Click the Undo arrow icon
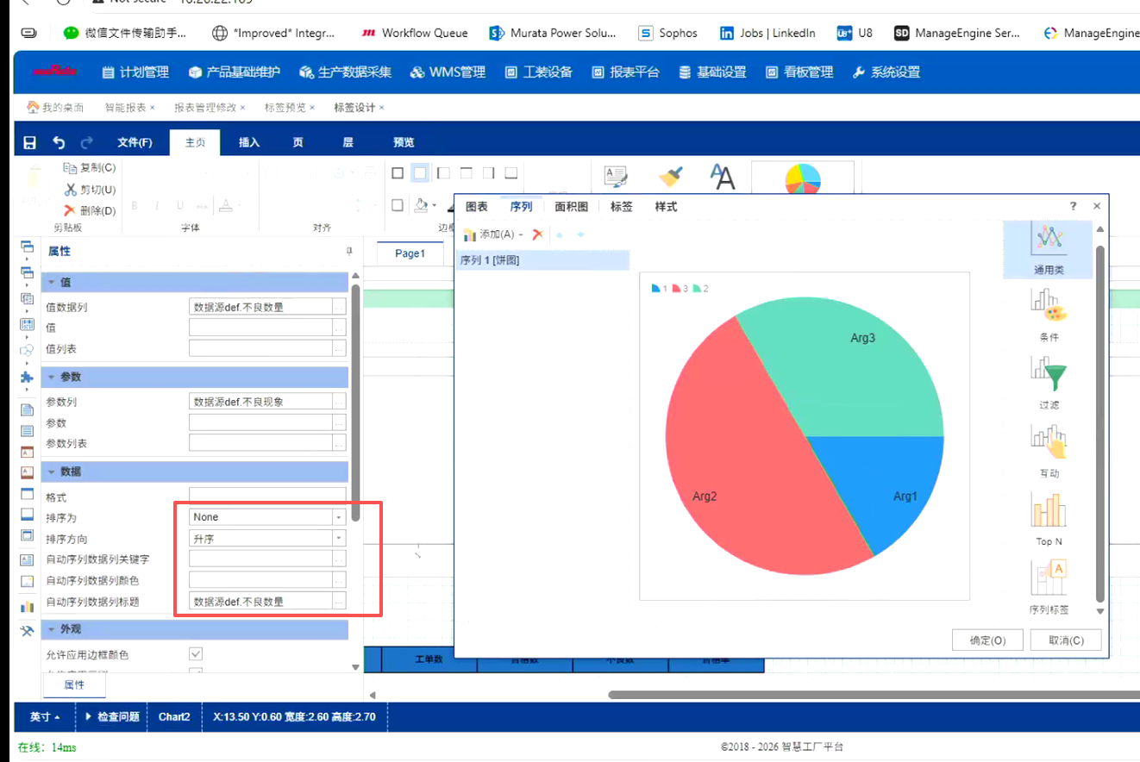This screenshot has height=762, width=1140. click(x=59, y=143)
